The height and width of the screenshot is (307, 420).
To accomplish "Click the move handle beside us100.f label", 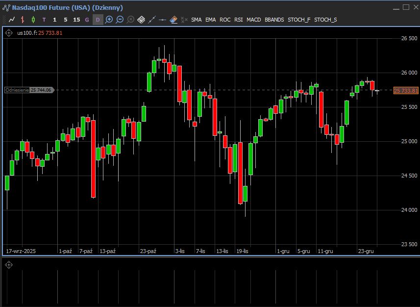I will (x=9, y=33).
